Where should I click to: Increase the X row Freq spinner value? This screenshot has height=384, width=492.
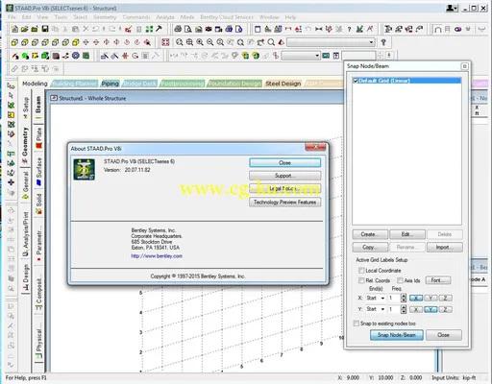(404, 296)
